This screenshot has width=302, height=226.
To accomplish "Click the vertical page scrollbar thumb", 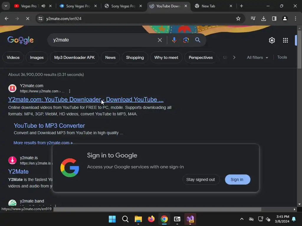I will pyautogui.click(x=299, y=49).
